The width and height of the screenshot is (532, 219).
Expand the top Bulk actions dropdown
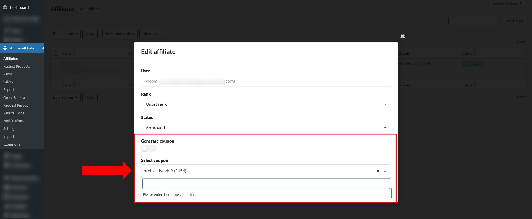(x=65, y=34)
